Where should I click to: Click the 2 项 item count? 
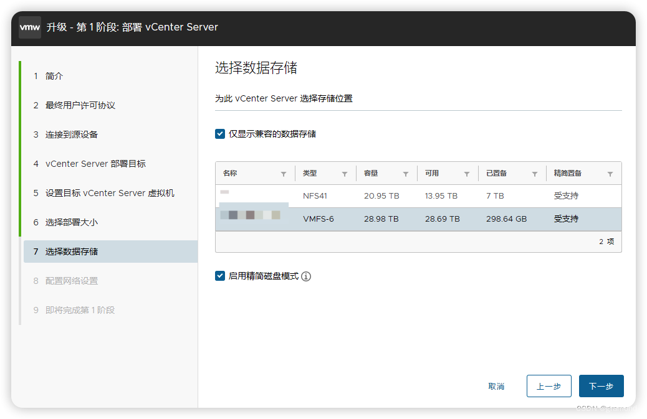pos(606,242)
